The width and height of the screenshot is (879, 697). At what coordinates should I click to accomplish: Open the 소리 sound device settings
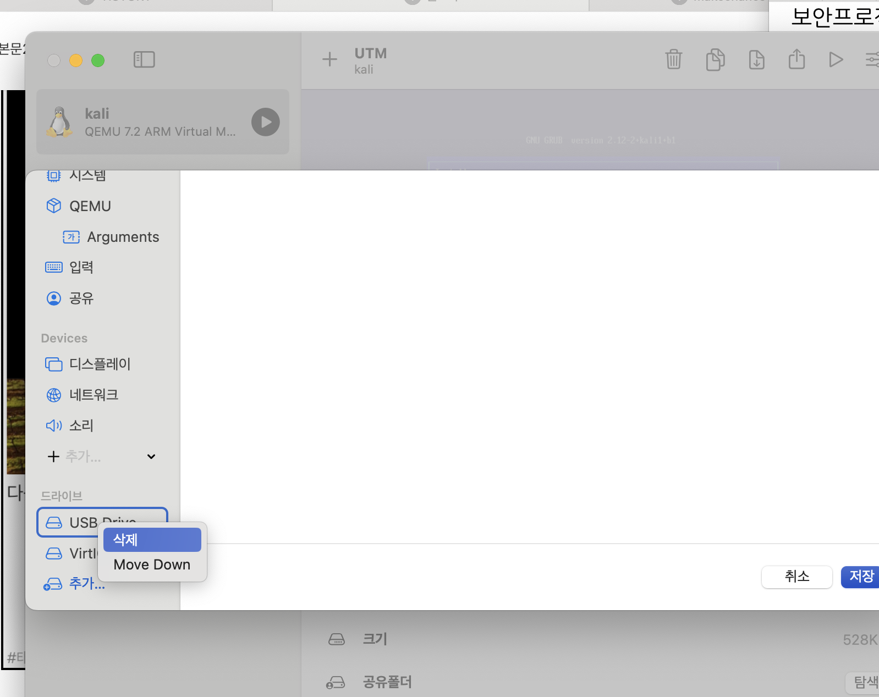[70, 425]
